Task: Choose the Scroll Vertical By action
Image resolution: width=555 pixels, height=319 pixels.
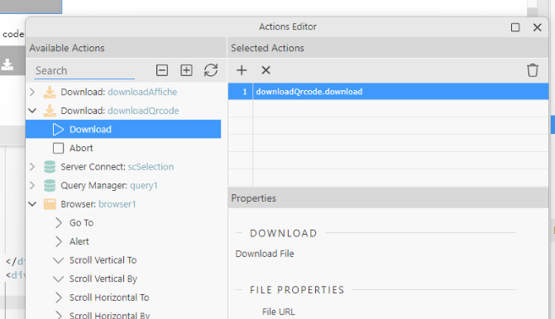Action: (103, 279)
